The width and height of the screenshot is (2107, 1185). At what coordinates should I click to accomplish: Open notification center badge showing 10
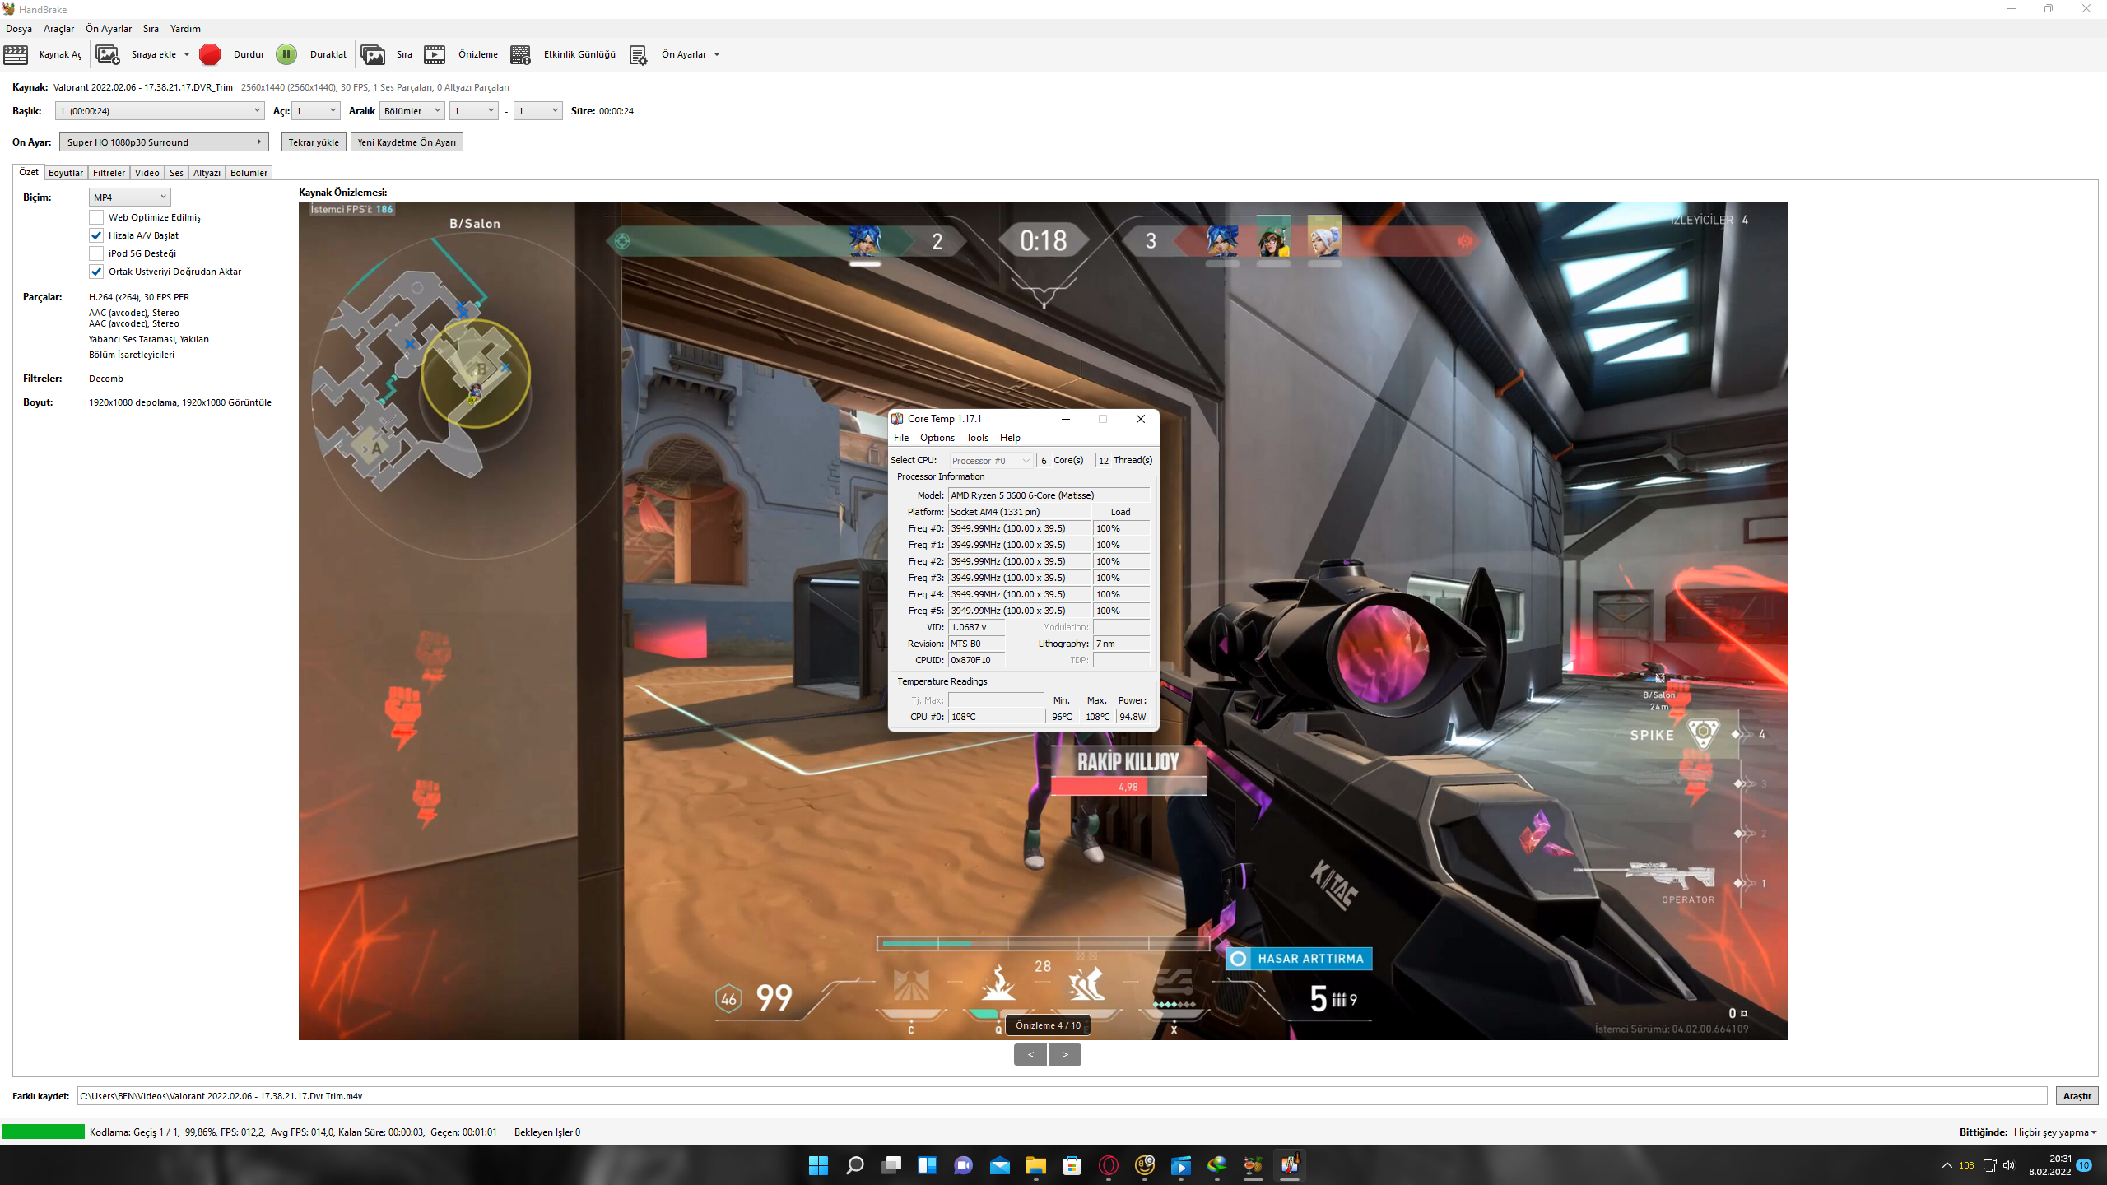point(2084,1165)
